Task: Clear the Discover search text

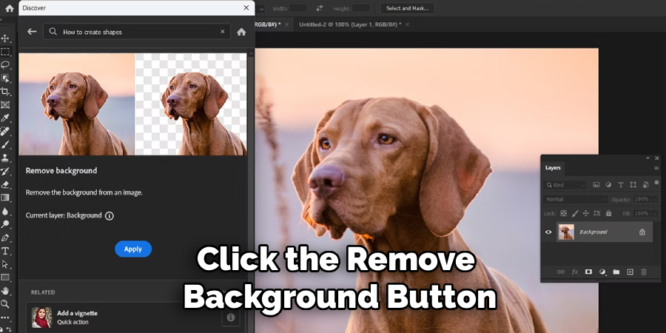Action: (223, 31)
